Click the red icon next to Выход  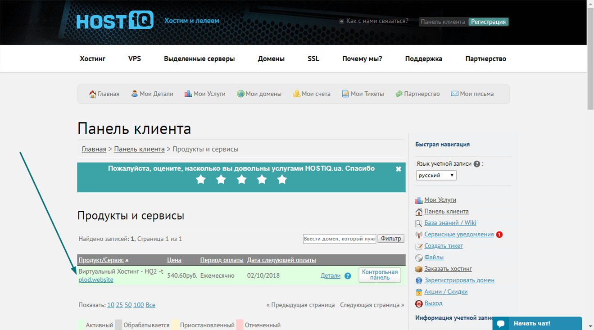pos(419,303)
